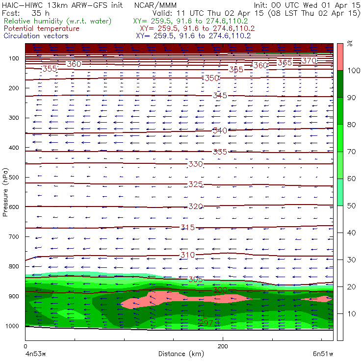The height and width of the screenshot is (363, 363).
Task: Click the blue XY coordinates text line
Action: (193, 36)
